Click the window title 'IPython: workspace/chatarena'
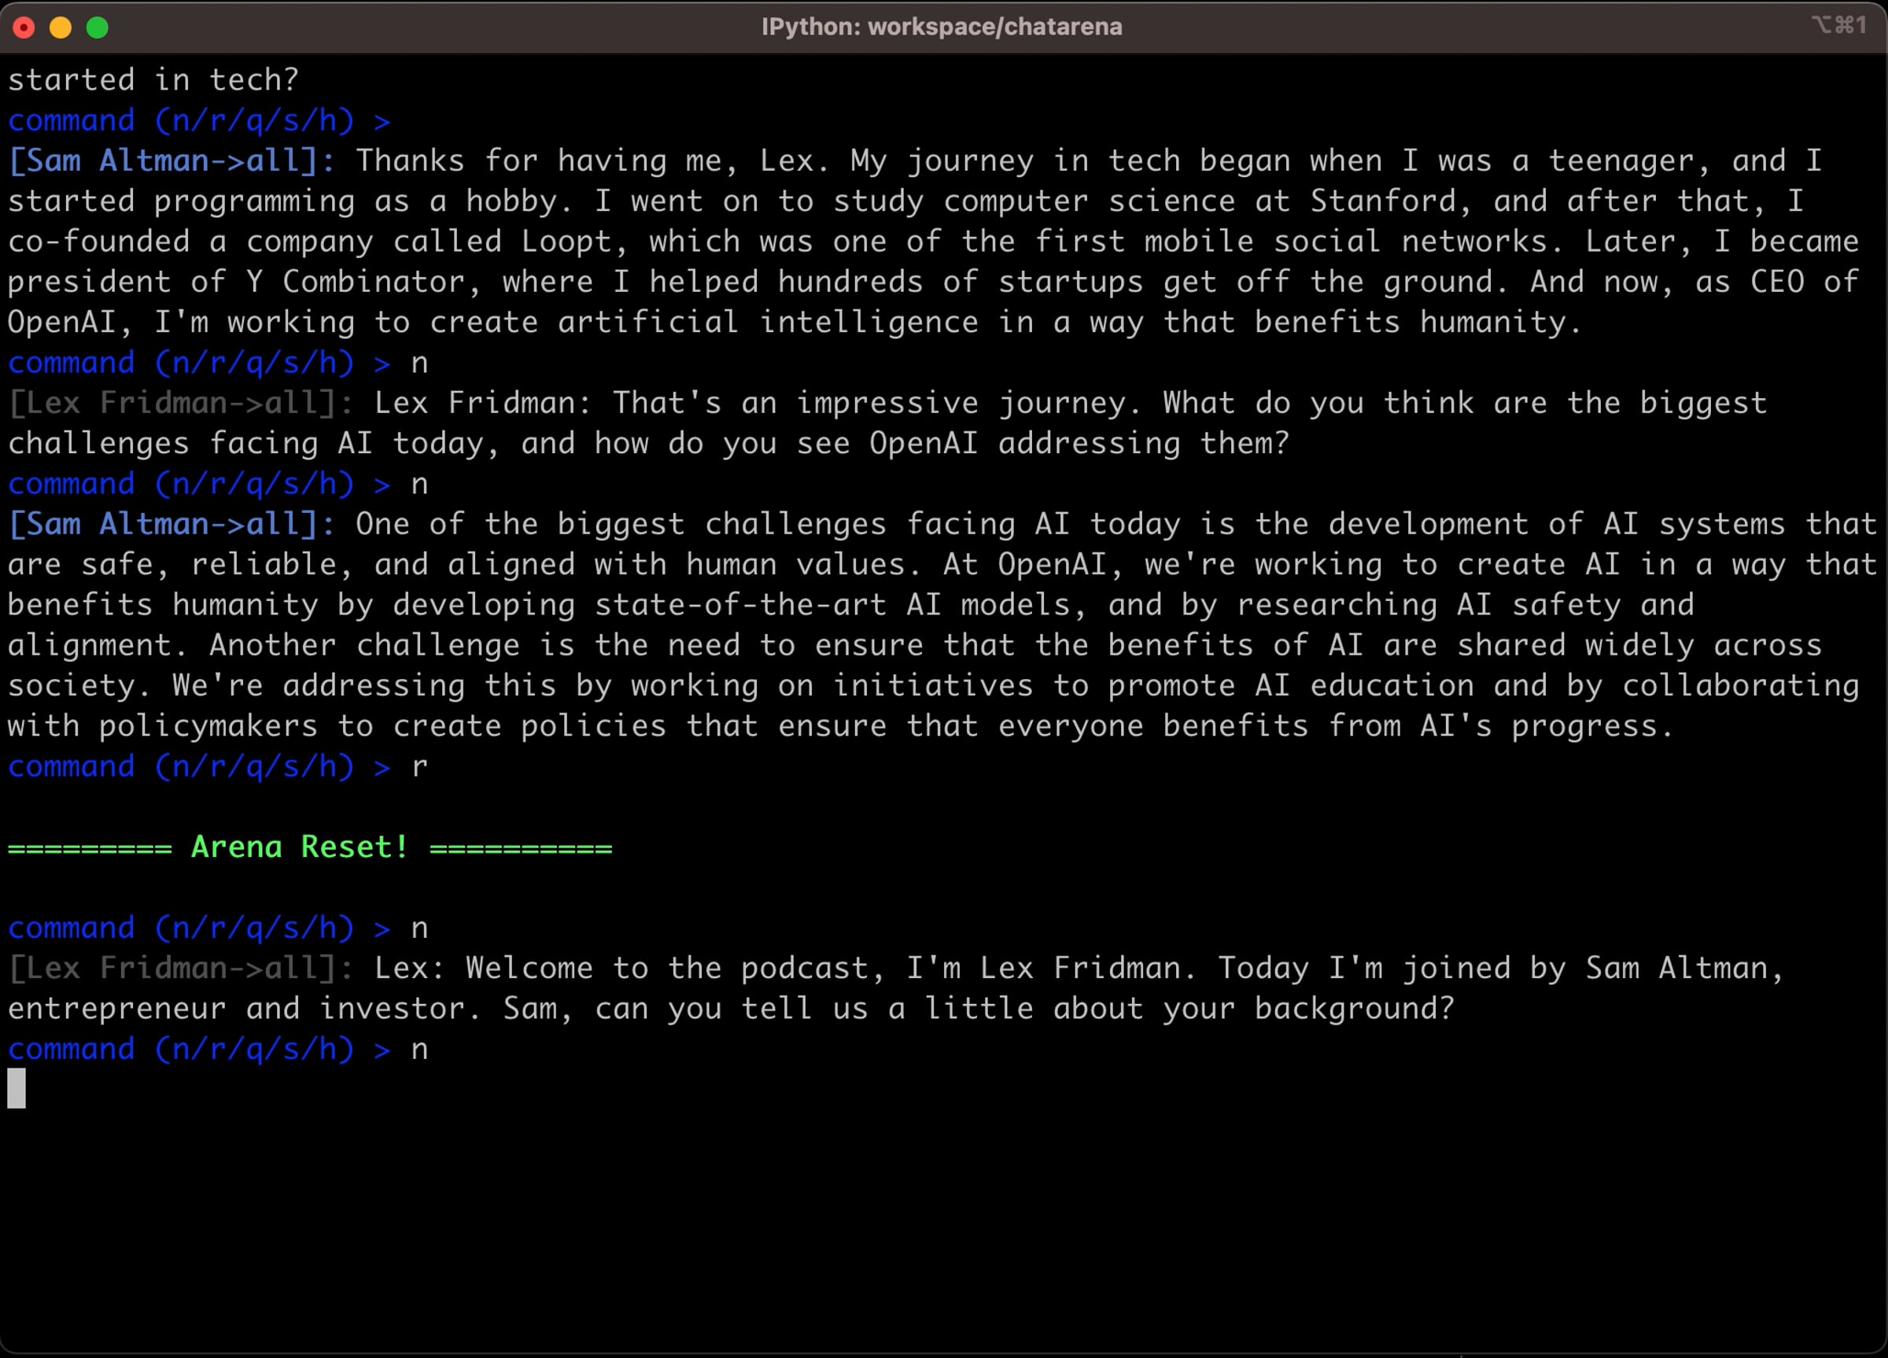 coord(942,27)
